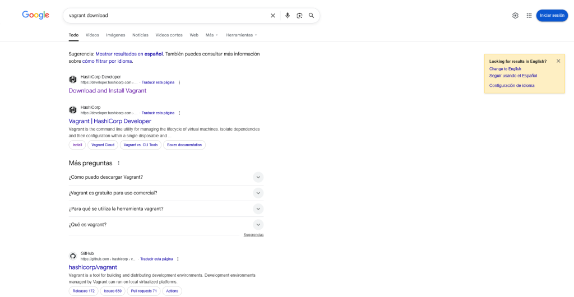Image resolution: width=574 pixels, height=297 pixels.
Task: Expand the "¿Qué es vagrant?" question
Action: coord(258,225)
